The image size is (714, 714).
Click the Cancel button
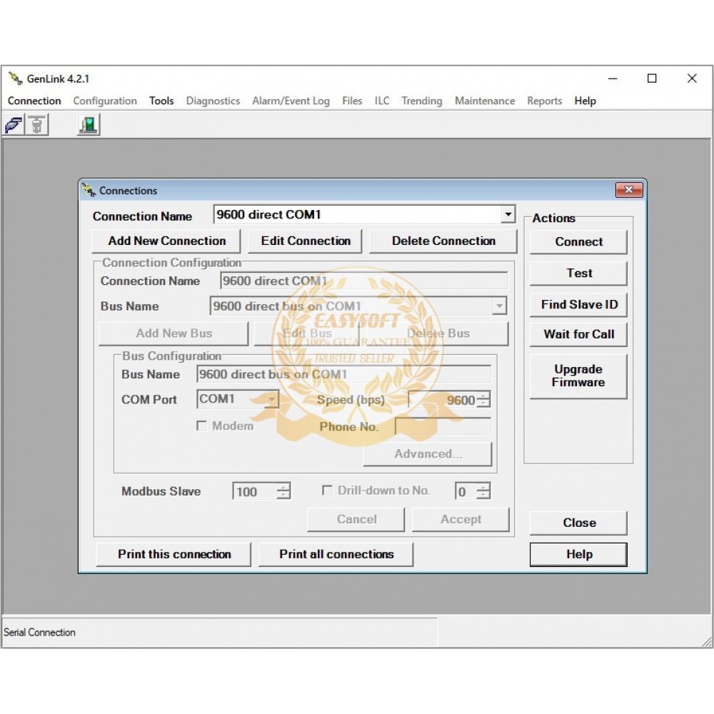pos(356,520)
